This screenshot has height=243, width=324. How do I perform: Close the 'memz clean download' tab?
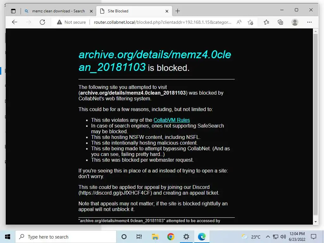click(x=91, y=11)
